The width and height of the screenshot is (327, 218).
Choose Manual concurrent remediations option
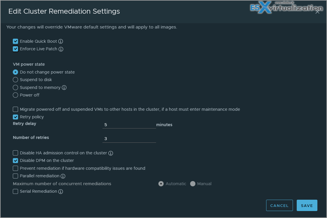pos(193,184)
